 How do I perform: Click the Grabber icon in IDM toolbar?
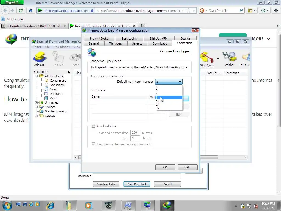point(229,59)
